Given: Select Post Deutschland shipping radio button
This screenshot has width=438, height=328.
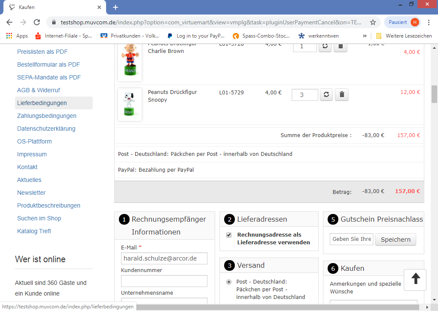Looking at the screenshot, I should (x=229, y=282).
